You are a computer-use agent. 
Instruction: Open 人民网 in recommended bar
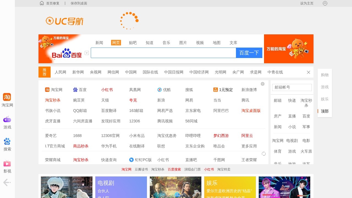pos(61,72)
